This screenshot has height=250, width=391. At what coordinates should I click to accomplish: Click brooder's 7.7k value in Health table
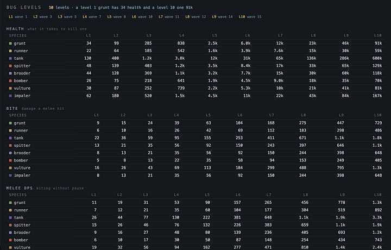(x=245, y=73)
